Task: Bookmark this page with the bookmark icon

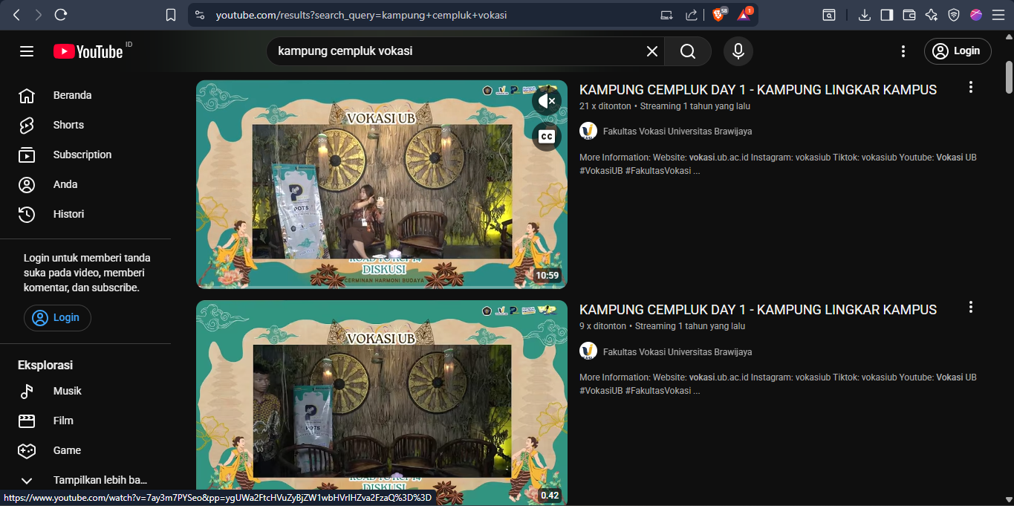Action: (x=171, y=15)
